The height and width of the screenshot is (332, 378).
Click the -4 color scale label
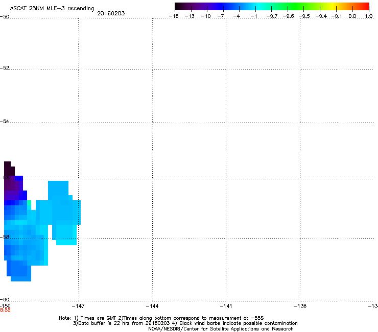pos(237,16)
